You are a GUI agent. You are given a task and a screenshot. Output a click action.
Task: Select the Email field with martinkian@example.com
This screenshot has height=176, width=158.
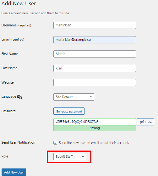[x=95, y=40]
